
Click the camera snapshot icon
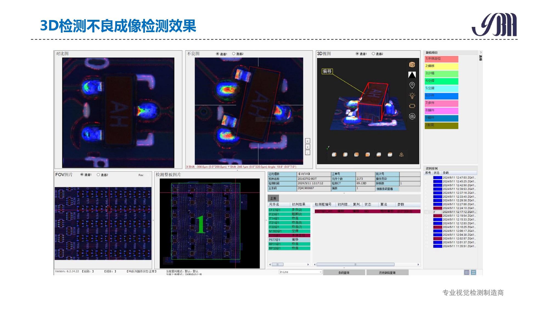412,116
